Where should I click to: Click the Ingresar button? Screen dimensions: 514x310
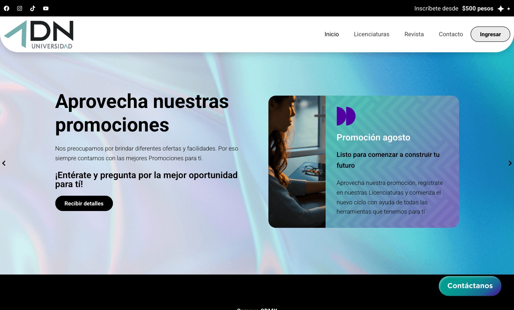point(490,34)
